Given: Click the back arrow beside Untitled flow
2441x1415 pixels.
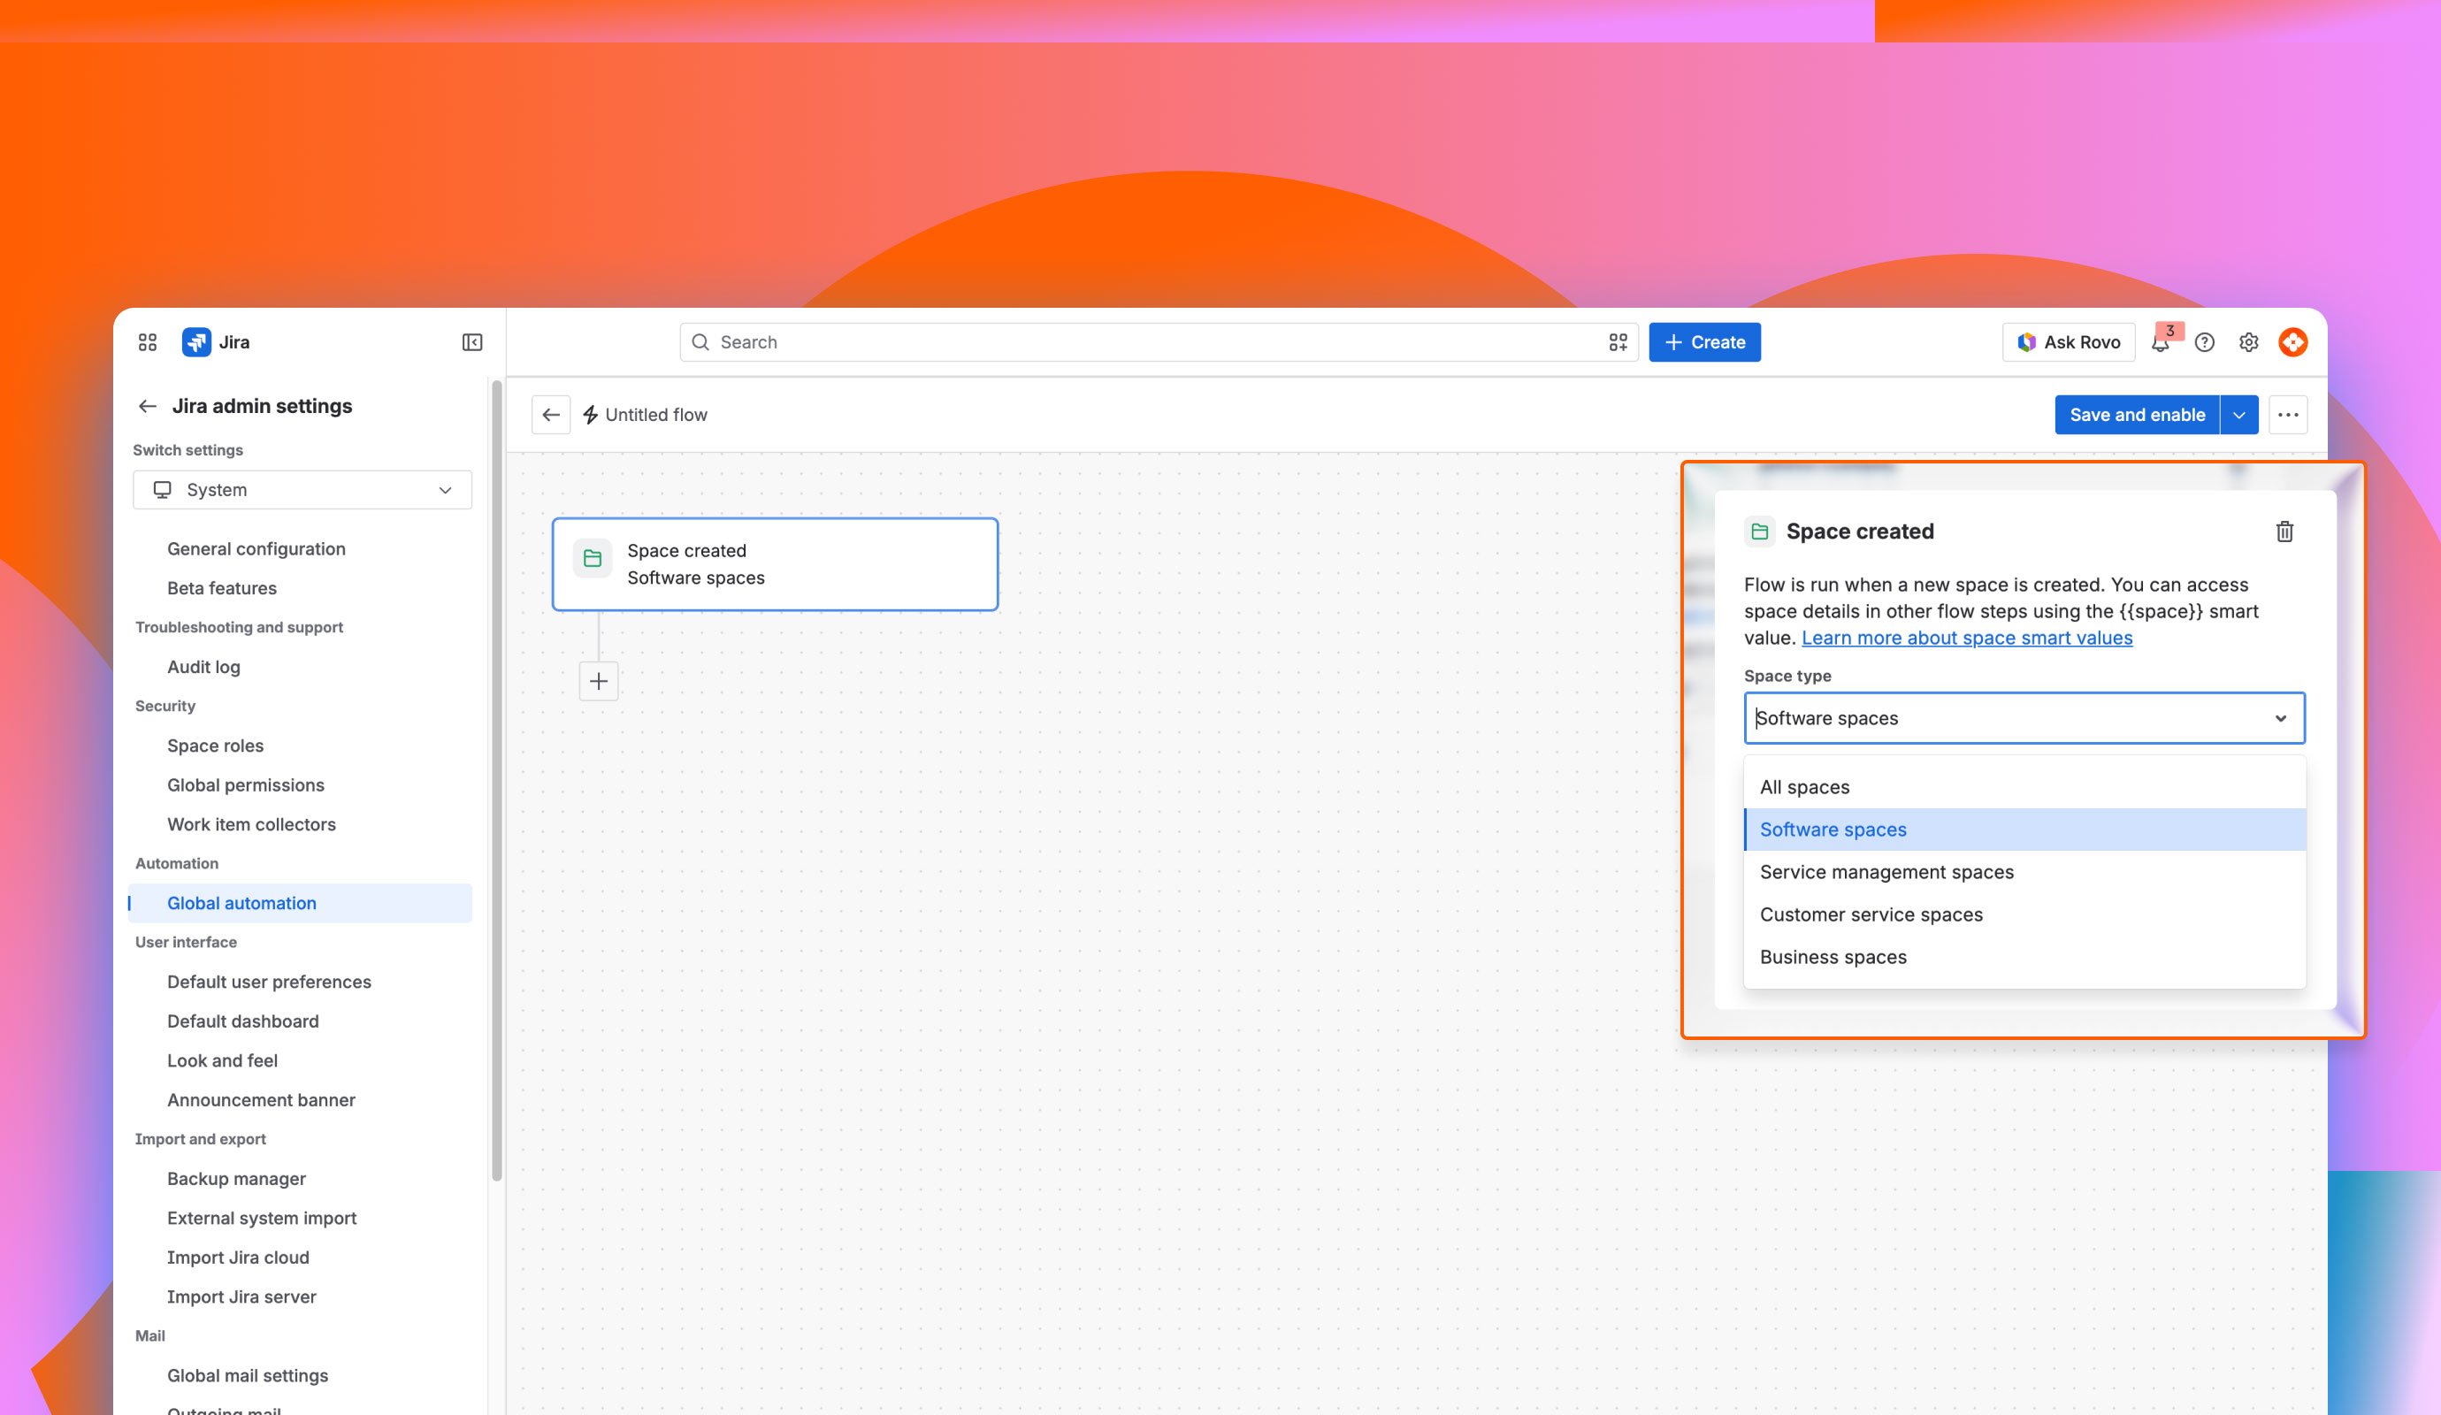Looking at the screenshot, I should [x=551, y=415].
